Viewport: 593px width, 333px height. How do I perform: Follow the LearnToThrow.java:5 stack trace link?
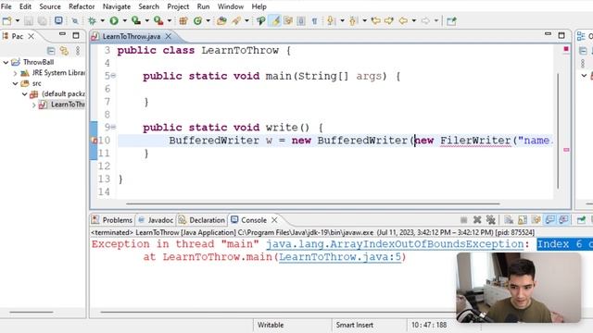pos(340,257)
